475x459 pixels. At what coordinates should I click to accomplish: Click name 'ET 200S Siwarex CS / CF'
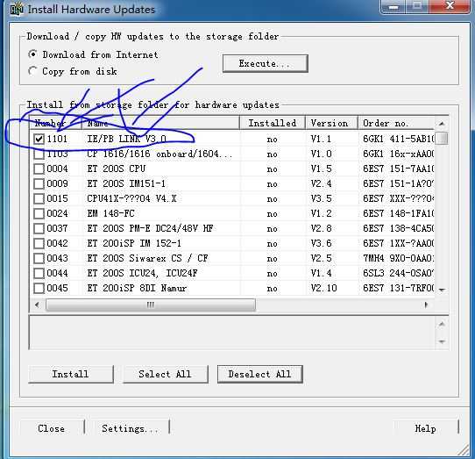(x=148, y=258)
